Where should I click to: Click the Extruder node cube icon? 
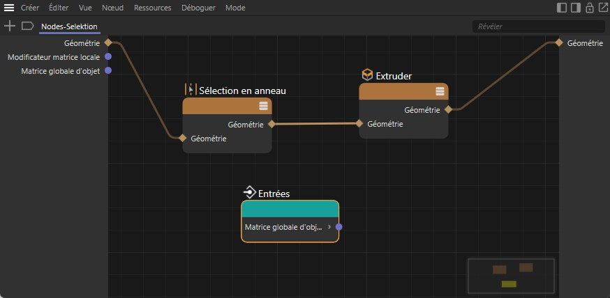click(367, 74)
